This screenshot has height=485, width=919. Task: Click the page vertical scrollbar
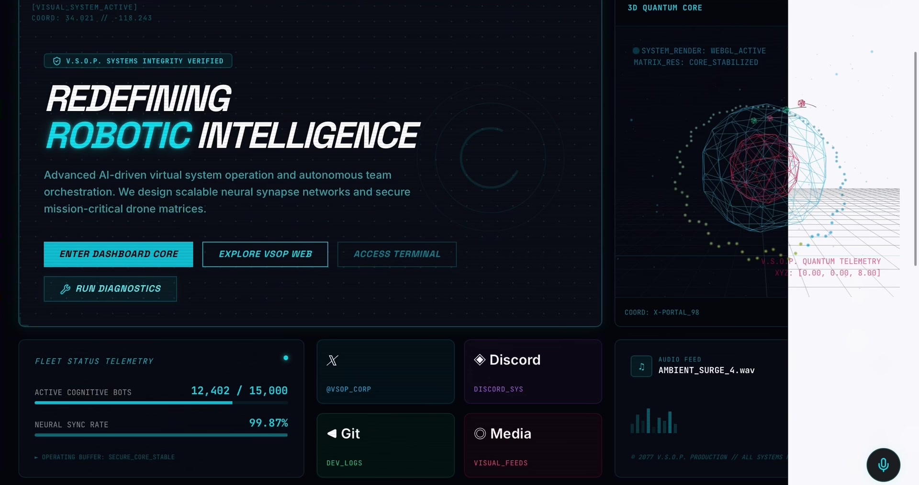915,159
